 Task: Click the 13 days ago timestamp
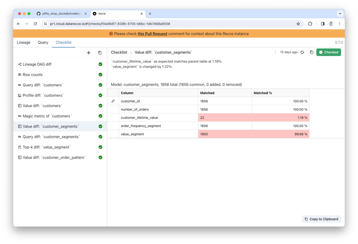coord(289,52)
